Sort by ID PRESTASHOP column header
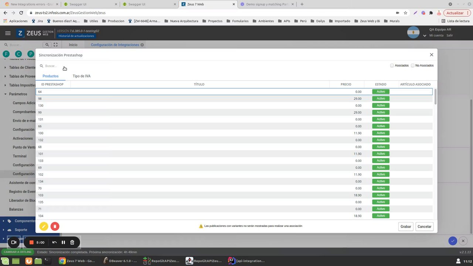This screenshot has height=266, width=473. point(52,85)
